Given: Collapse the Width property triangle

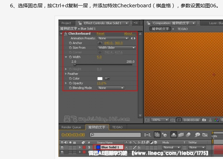Looking at the screenshot, I should 66,57.
